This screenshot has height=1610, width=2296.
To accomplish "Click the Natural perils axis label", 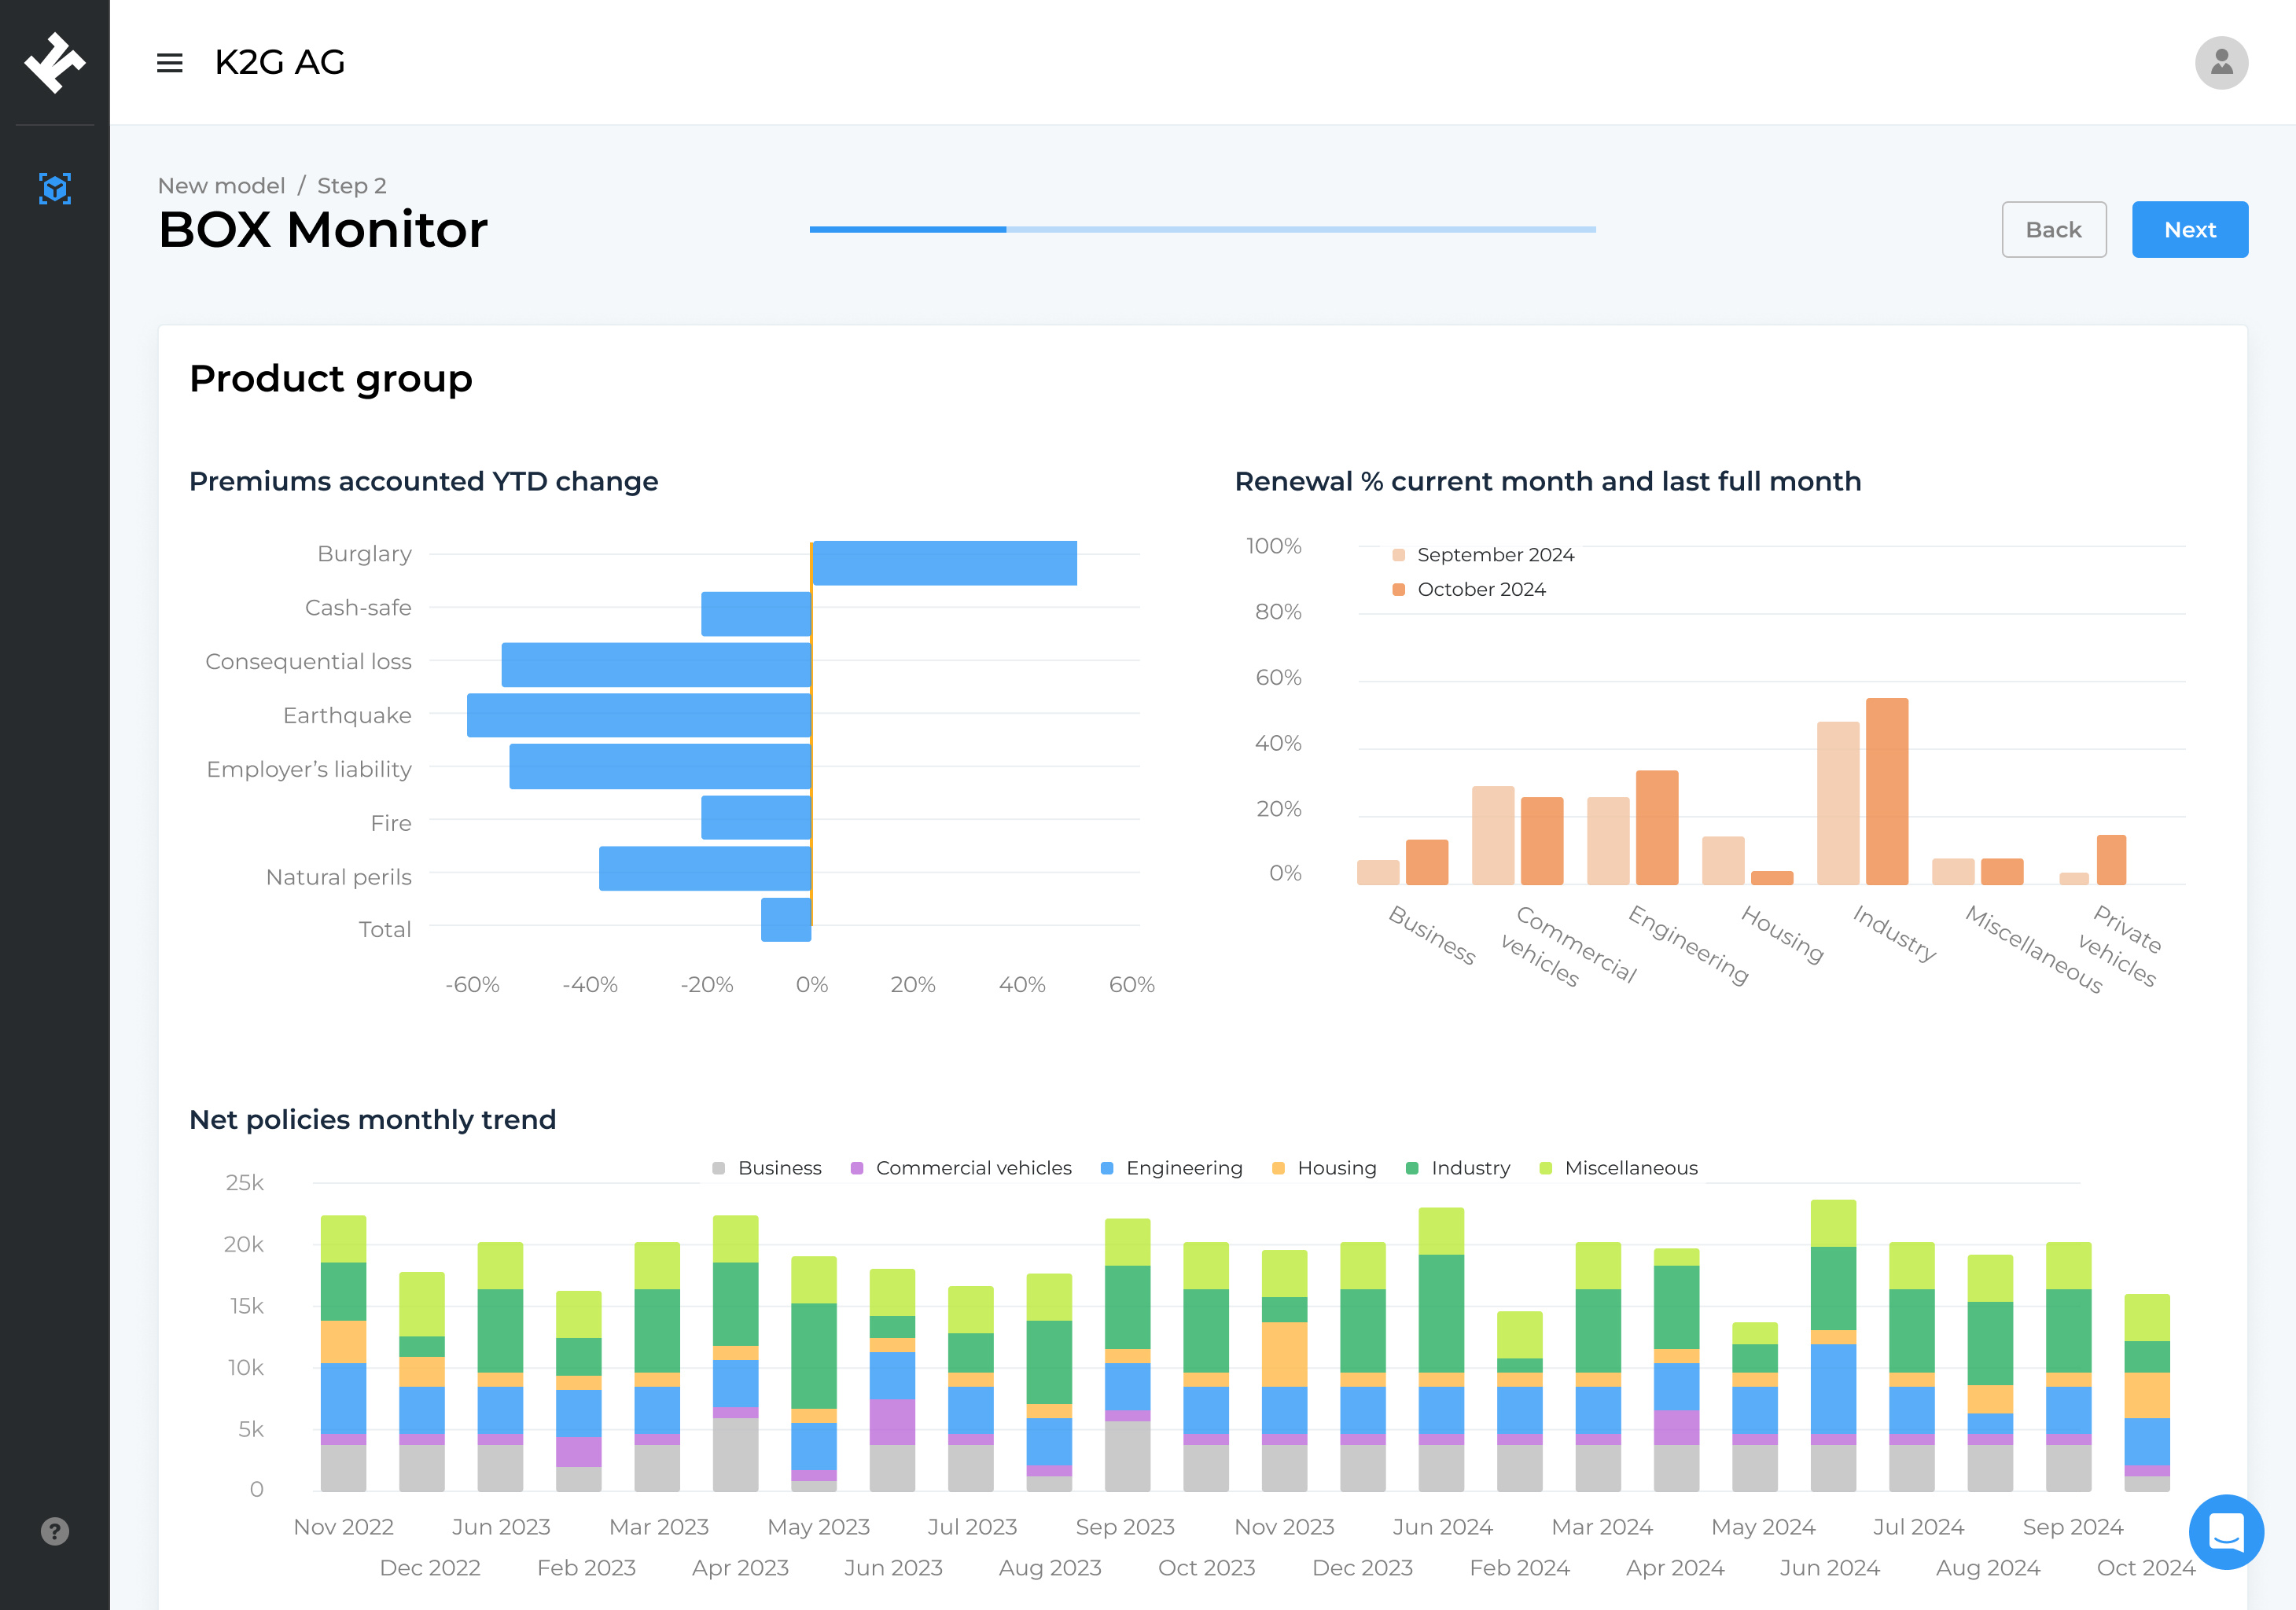I will 338,877.
